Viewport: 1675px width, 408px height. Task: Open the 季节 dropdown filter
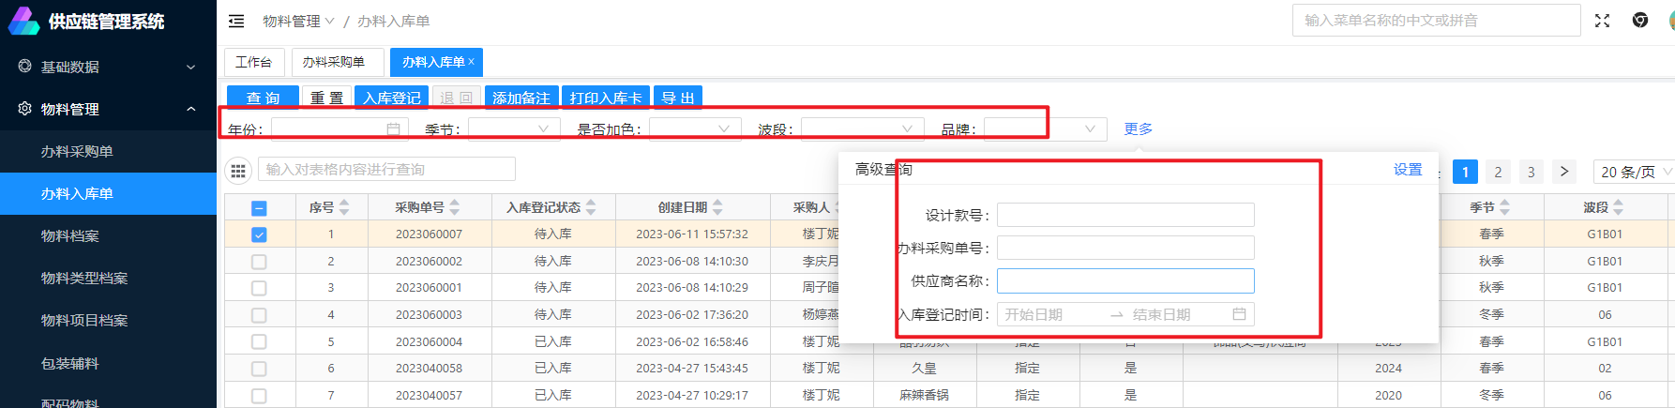(514, 129)
